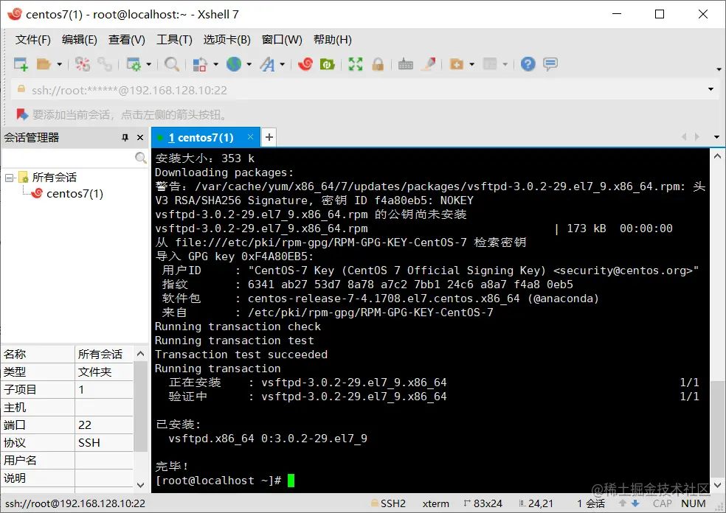Click the session manager search magnifier icon
The width and height of the screenshot is (726, 513).
pos(140,158)
